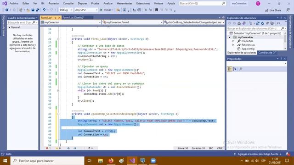
Task: Click the Task View icon in taskbar
Action: 90,161
